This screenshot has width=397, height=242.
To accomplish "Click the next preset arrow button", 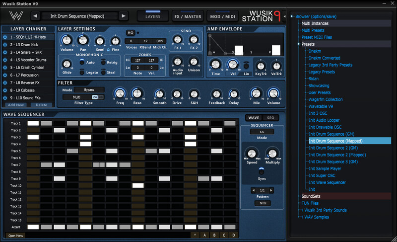I will point(124,16).
